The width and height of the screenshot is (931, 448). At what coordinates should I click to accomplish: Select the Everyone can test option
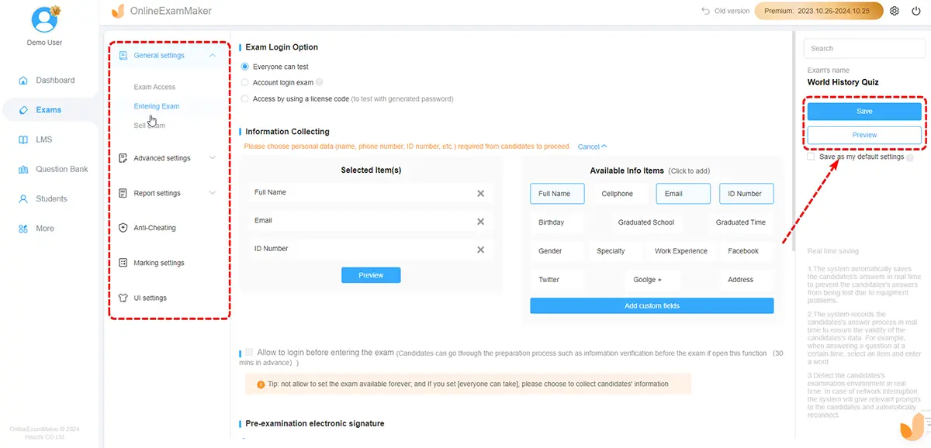tap(245, 67)
